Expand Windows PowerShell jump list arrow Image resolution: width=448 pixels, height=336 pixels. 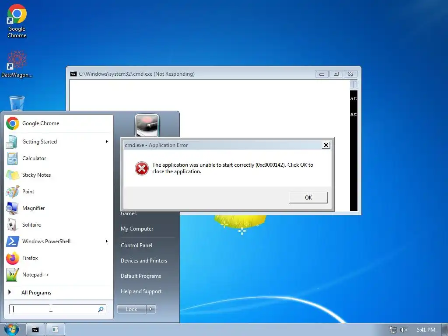pos(107,241)
